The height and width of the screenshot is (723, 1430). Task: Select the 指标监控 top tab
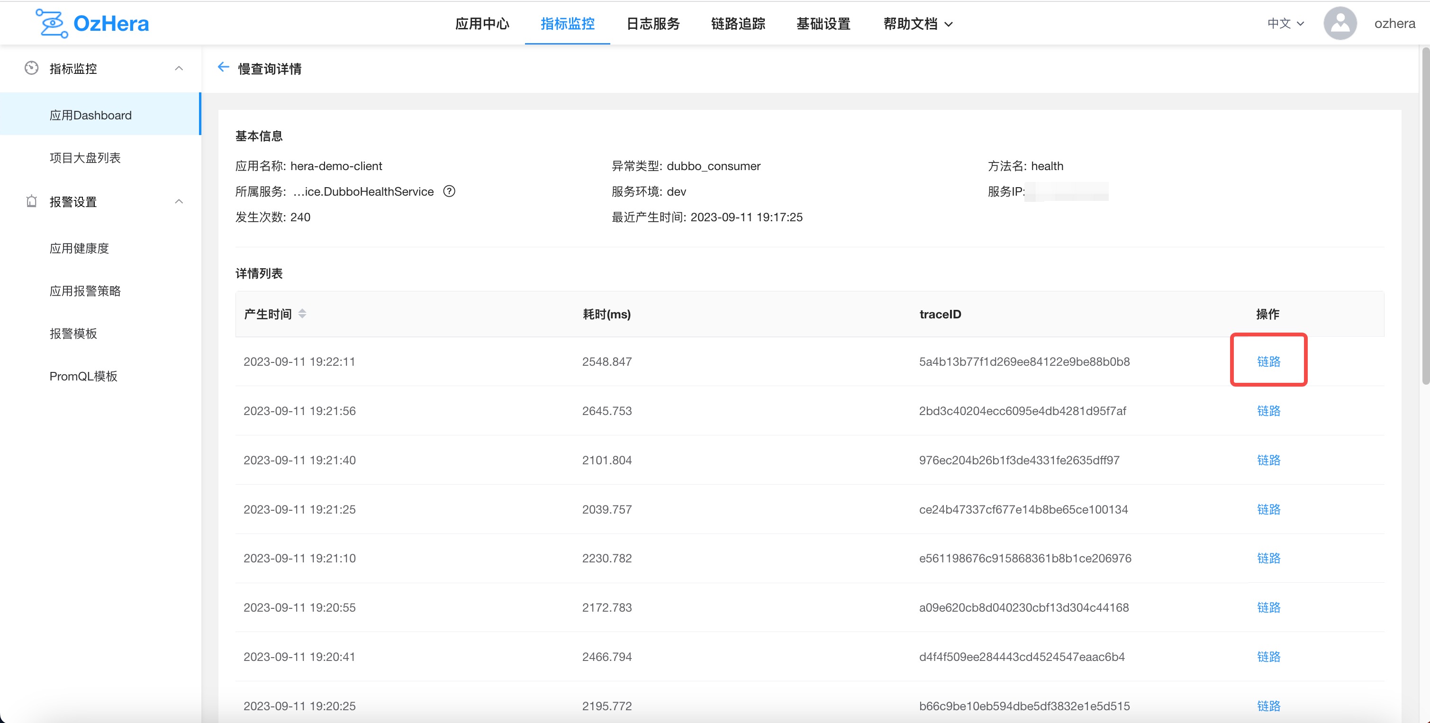(x=567, y=24)
